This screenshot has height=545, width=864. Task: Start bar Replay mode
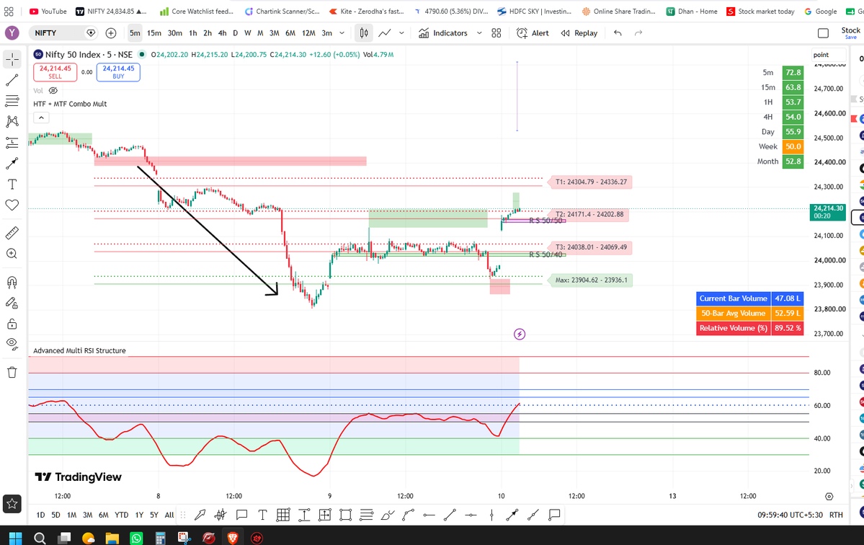pos(579,33)
